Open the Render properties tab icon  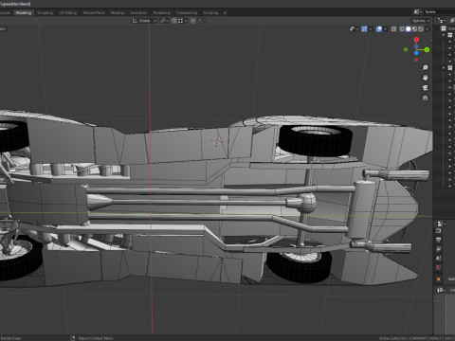point(439,231)
